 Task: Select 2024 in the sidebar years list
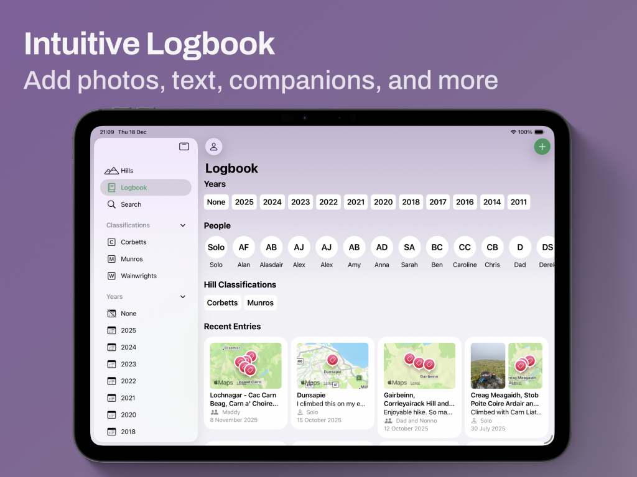128,347
